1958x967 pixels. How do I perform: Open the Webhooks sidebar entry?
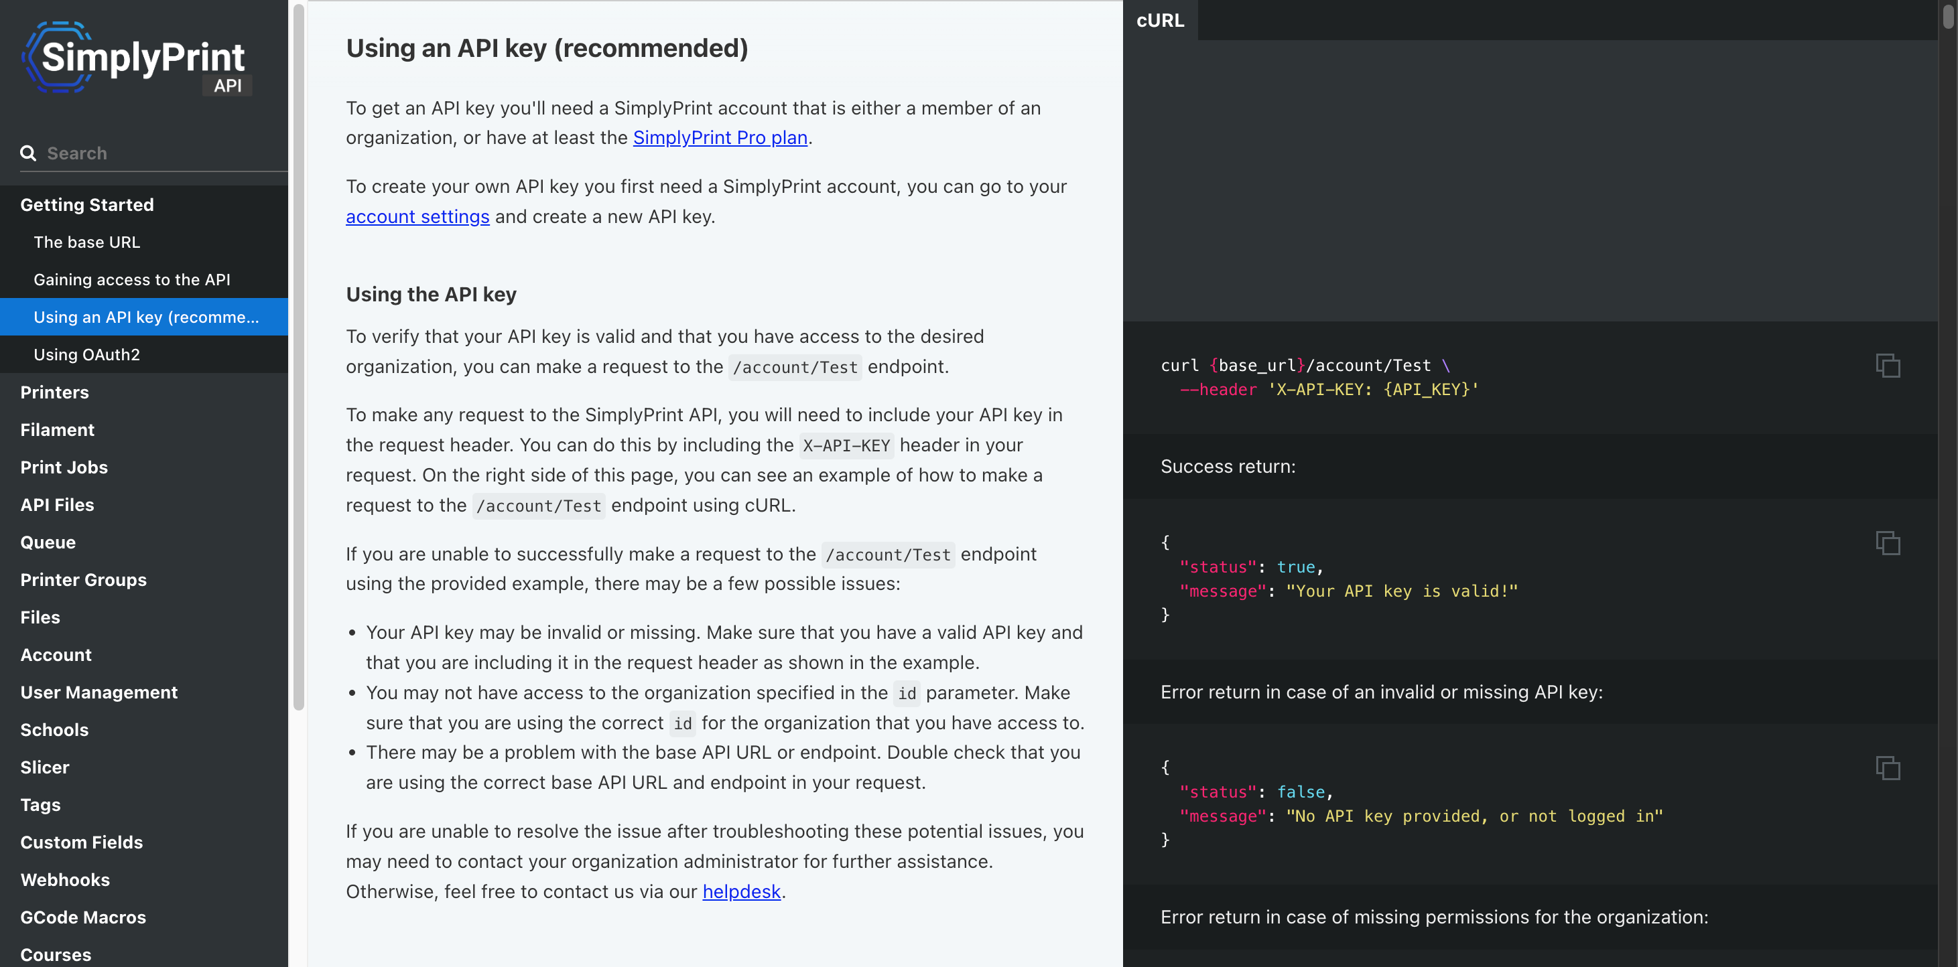143,880
